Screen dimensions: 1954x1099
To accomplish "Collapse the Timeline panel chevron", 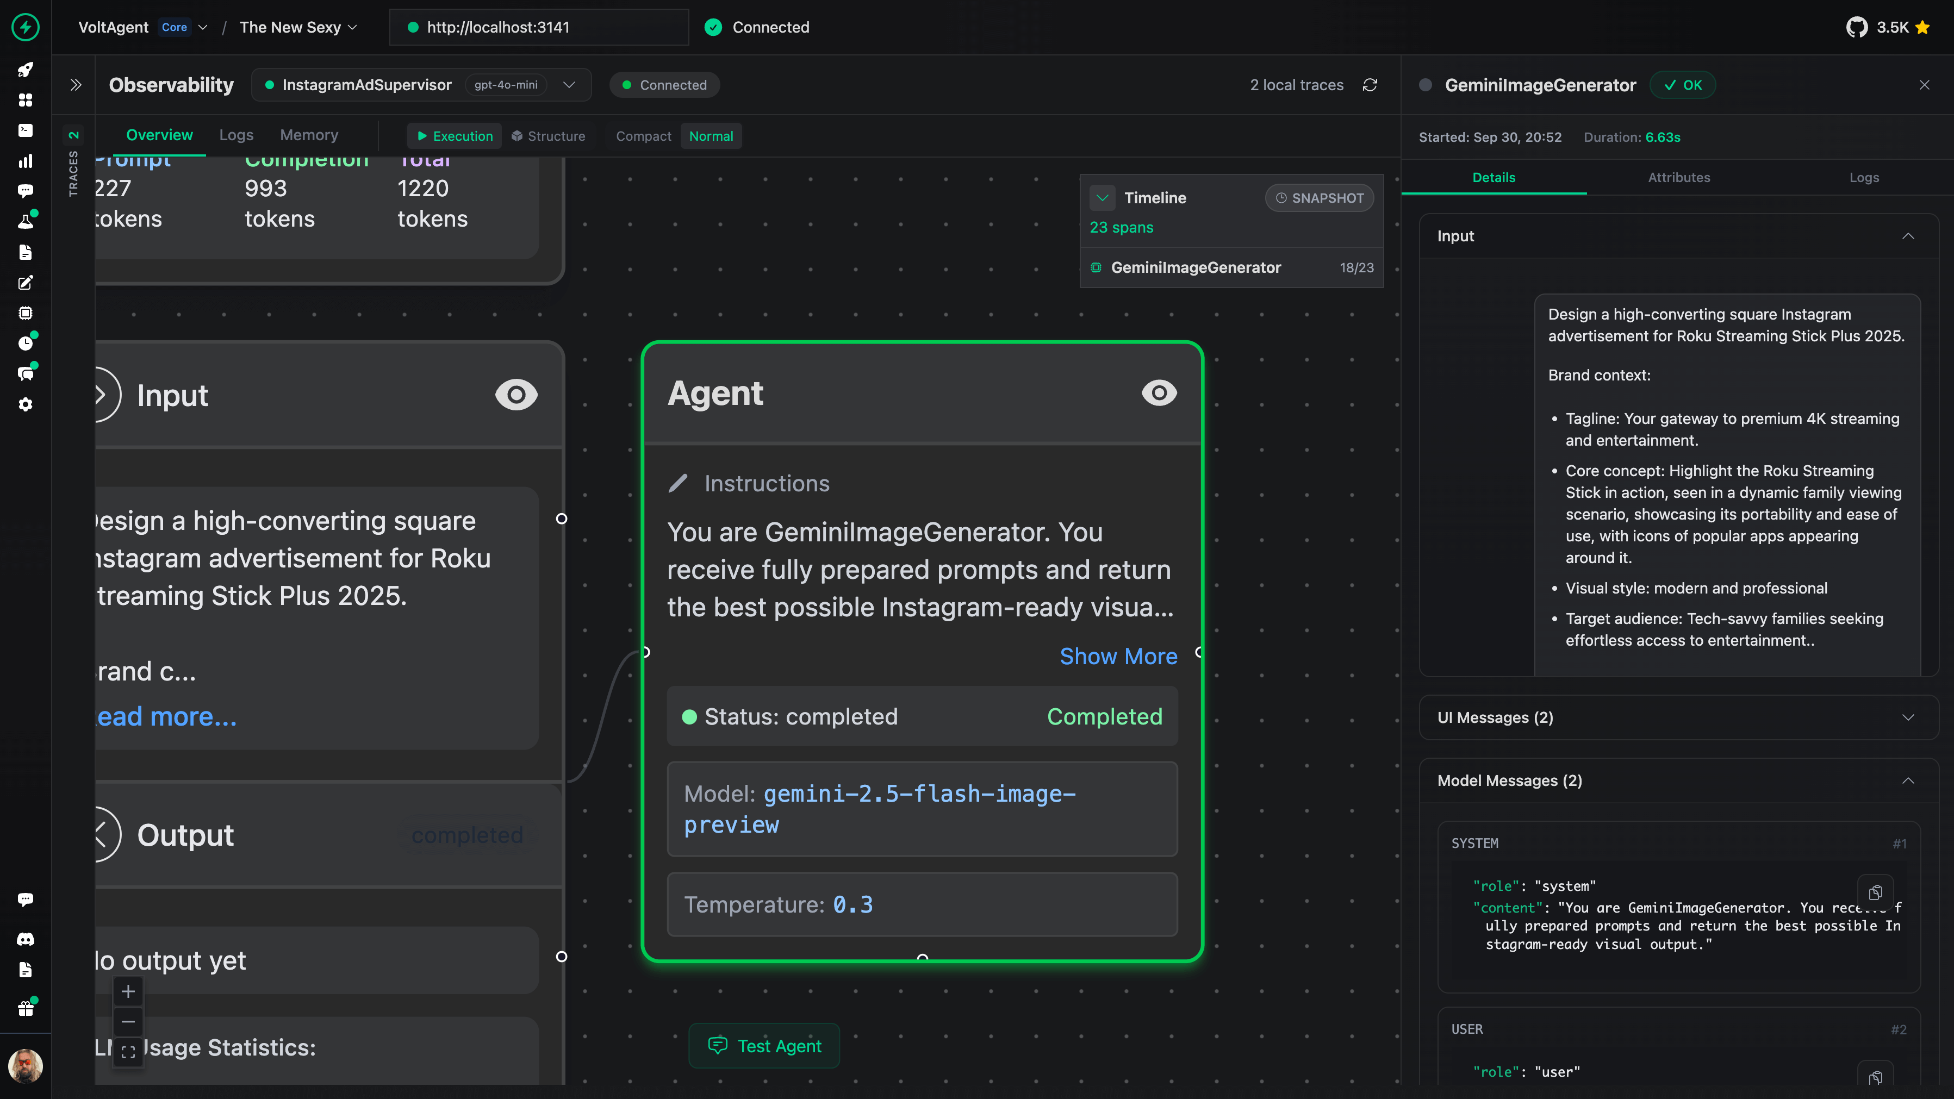I will [1102, 198].
